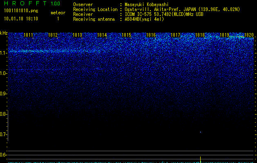Click the 1817 time marker
257x163 pixels.
175,35
